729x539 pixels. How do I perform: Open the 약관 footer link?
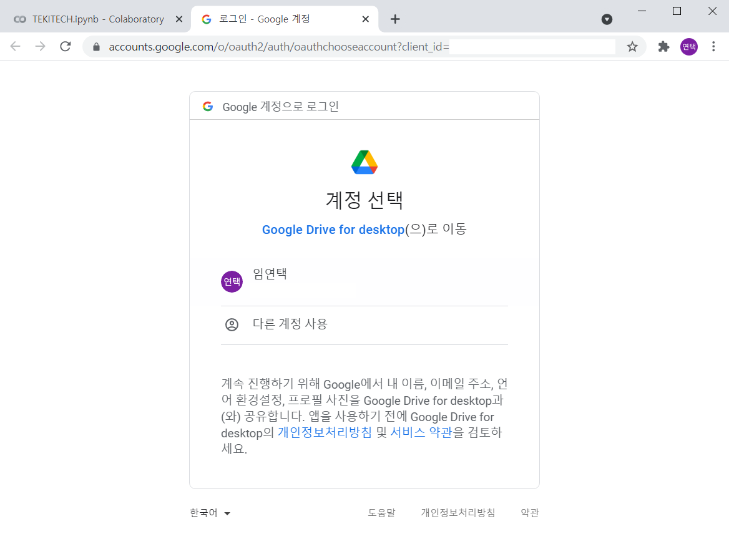(x=529, y=513)
